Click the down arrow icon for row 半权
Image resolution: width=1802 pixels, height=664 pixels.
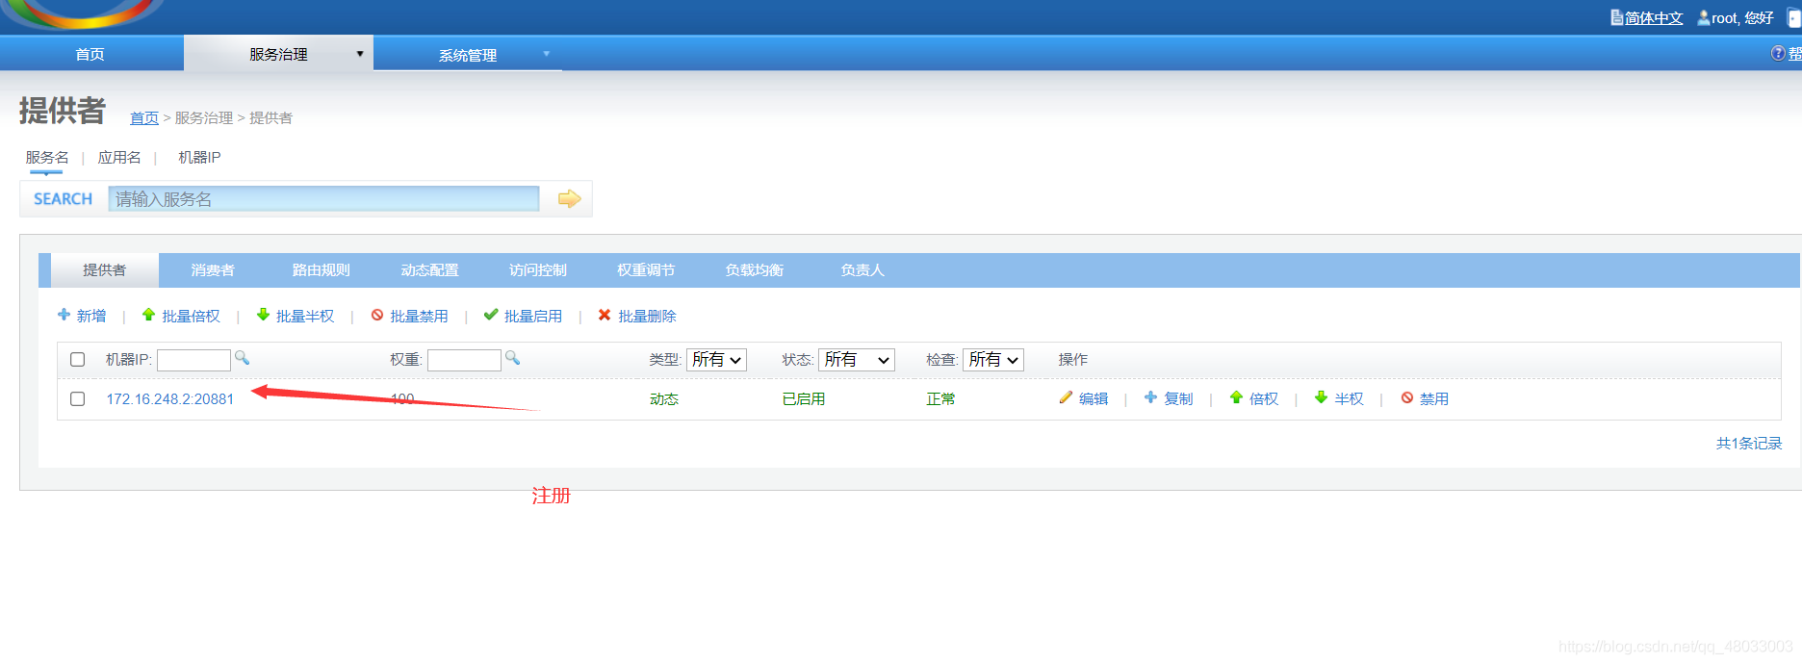point(1321,397)
